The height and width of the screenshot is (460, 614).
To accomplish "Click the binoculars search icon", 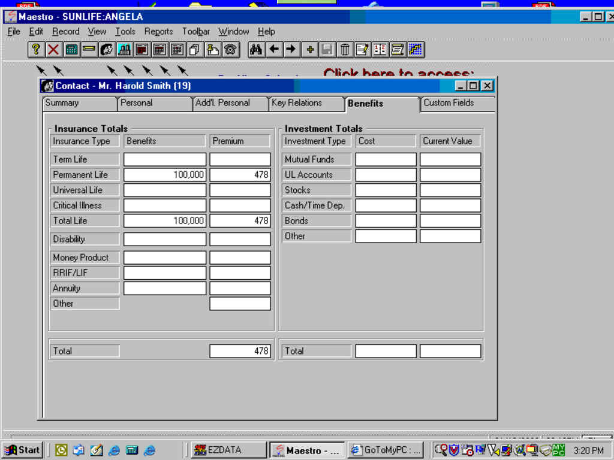I will coord(256,50).
